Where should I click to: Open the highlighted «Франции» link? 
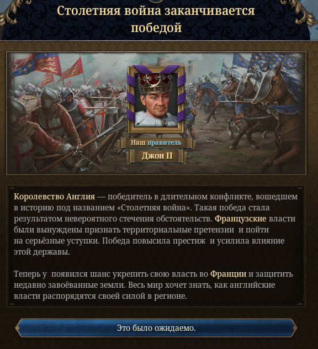(x=229, y=274)
